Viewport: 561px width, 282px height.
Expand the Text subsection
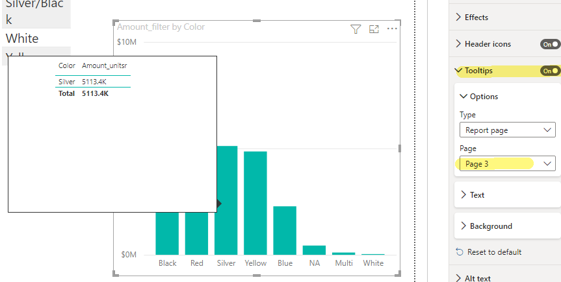pos(463,194)
